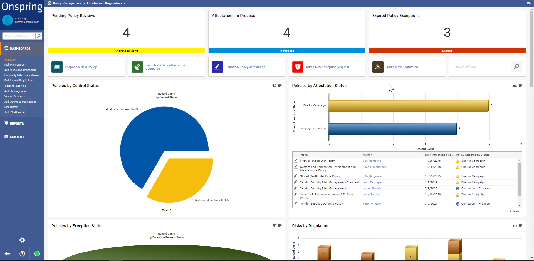The width and height of the screenshot is (534, 261).
Task: Click the Search Policies input field
Action: click(482, 66)
